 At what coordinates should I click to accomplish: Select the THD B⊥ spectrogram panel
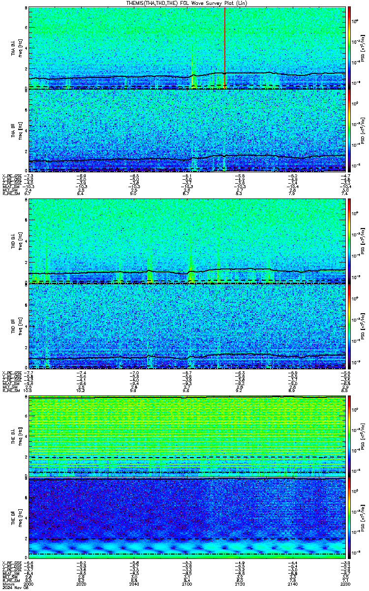coord(187,241)
